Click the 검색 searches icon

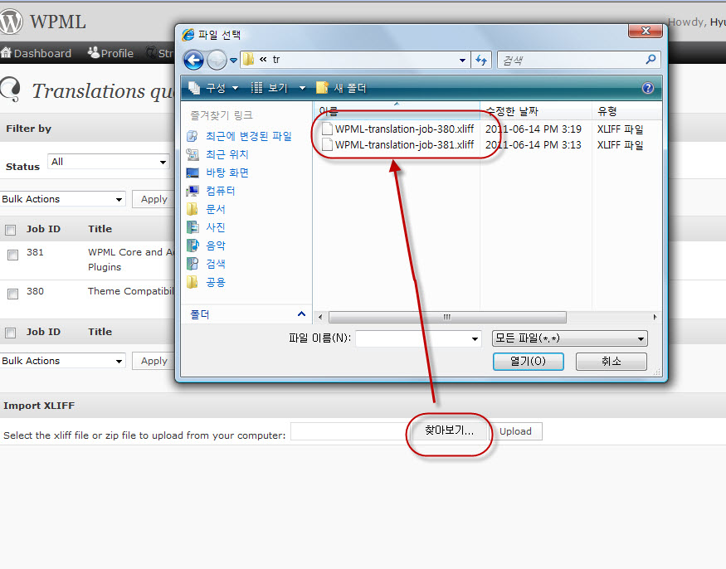[x=192, y=264]
